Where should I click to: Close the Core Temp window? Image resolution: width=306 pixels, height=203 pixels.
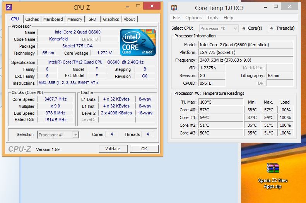[290, 7]
